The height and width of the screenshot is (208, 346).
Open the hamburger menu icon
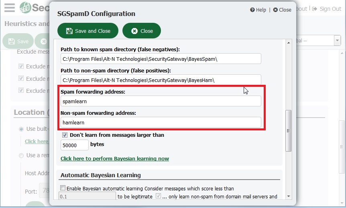pyautogui.click(x=10, y=8)
